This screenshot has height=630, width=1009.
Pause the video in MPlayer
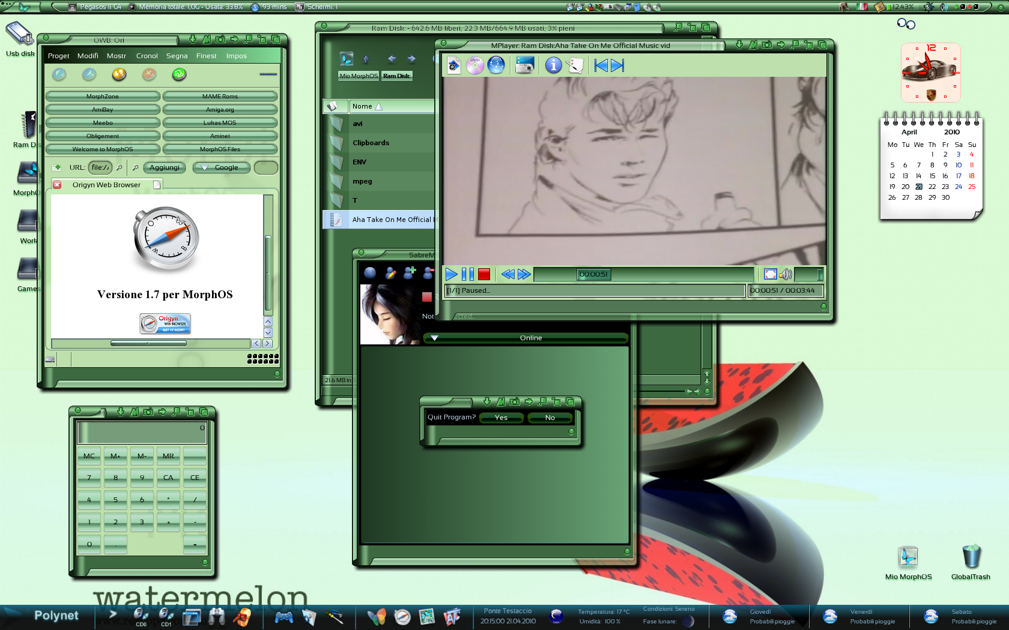(468, 275)
